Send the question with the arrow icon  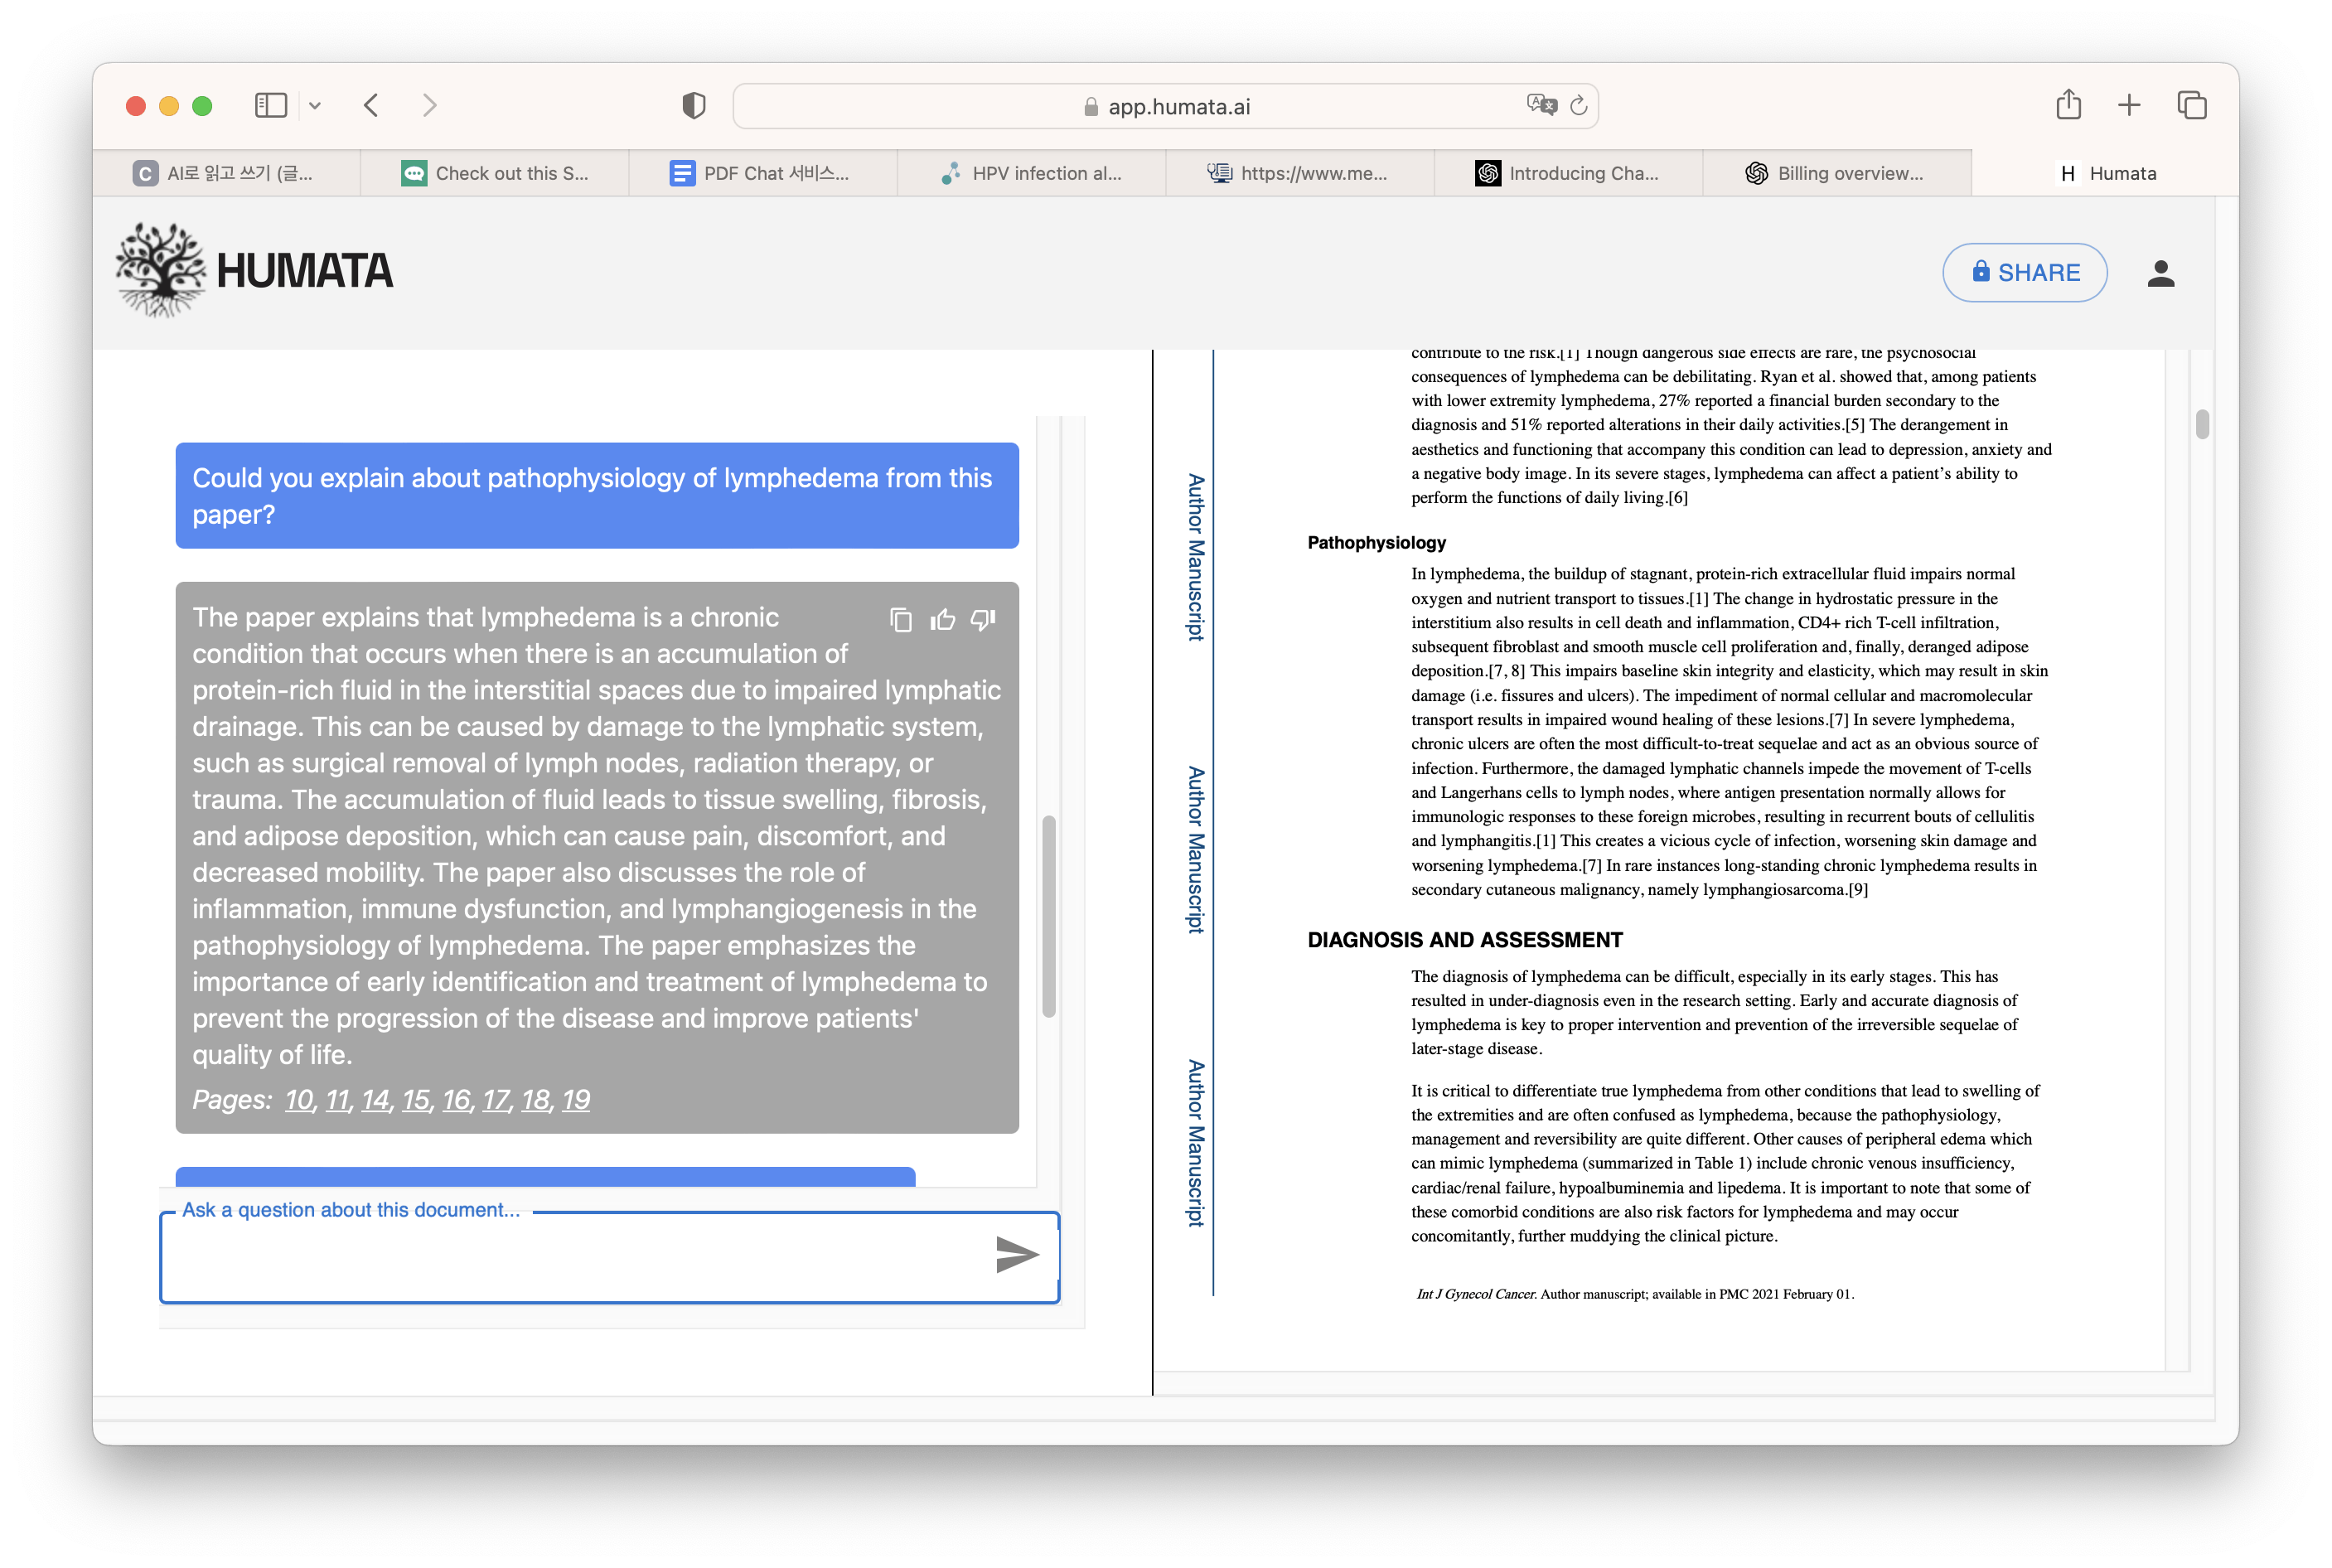(x=1017, y=1254)
